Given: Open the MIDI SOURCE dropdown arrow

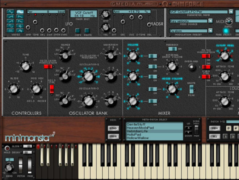Looking at the screenshot, I should (x=210, y=21).
